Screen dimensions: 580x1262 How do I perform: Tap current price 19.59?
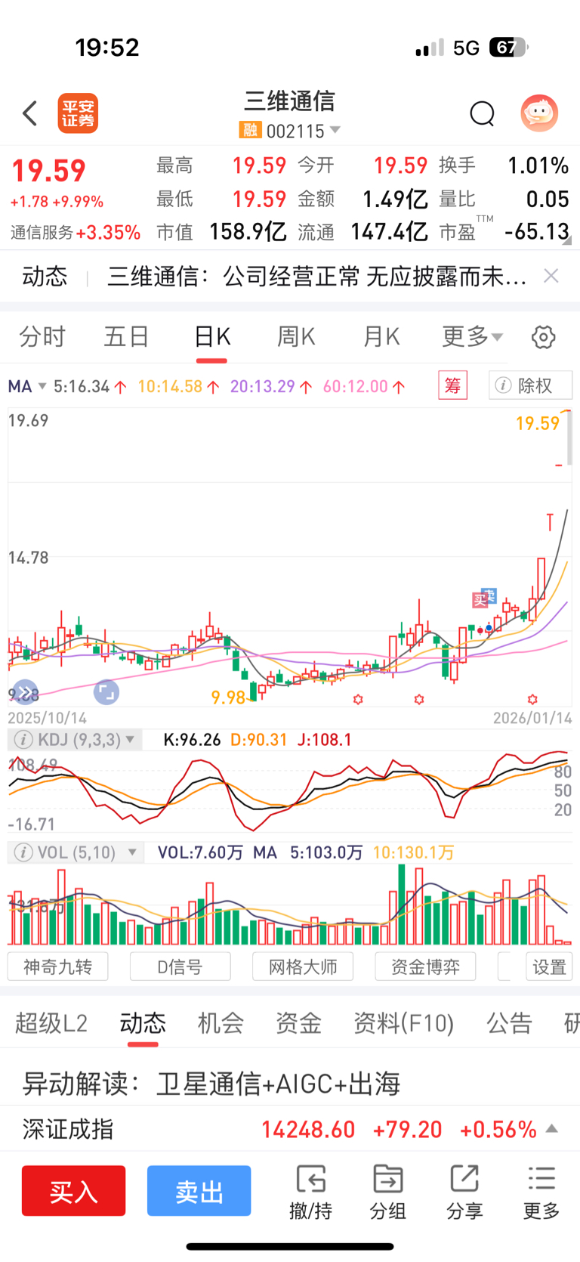(x=49, y=171)
